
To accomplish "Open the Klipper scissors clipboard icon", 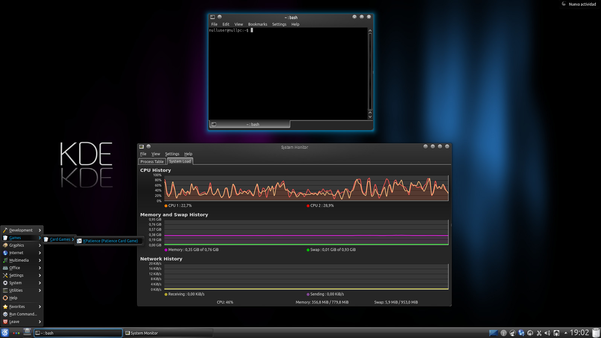I will [539, 333].
